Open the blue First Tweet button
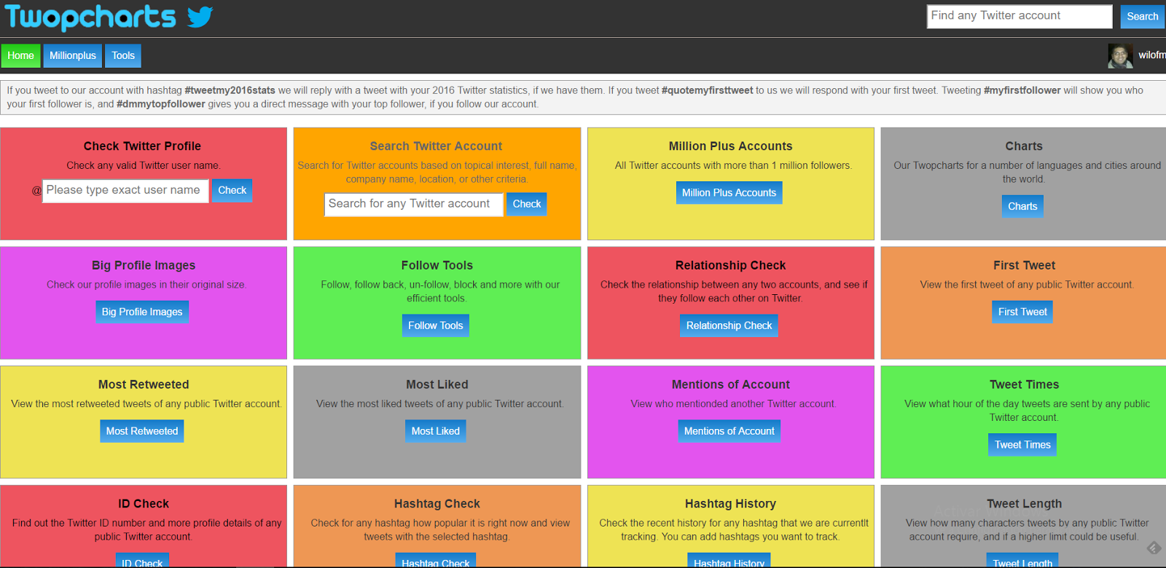The image size is (1166, 568). tap(1022, 312)
